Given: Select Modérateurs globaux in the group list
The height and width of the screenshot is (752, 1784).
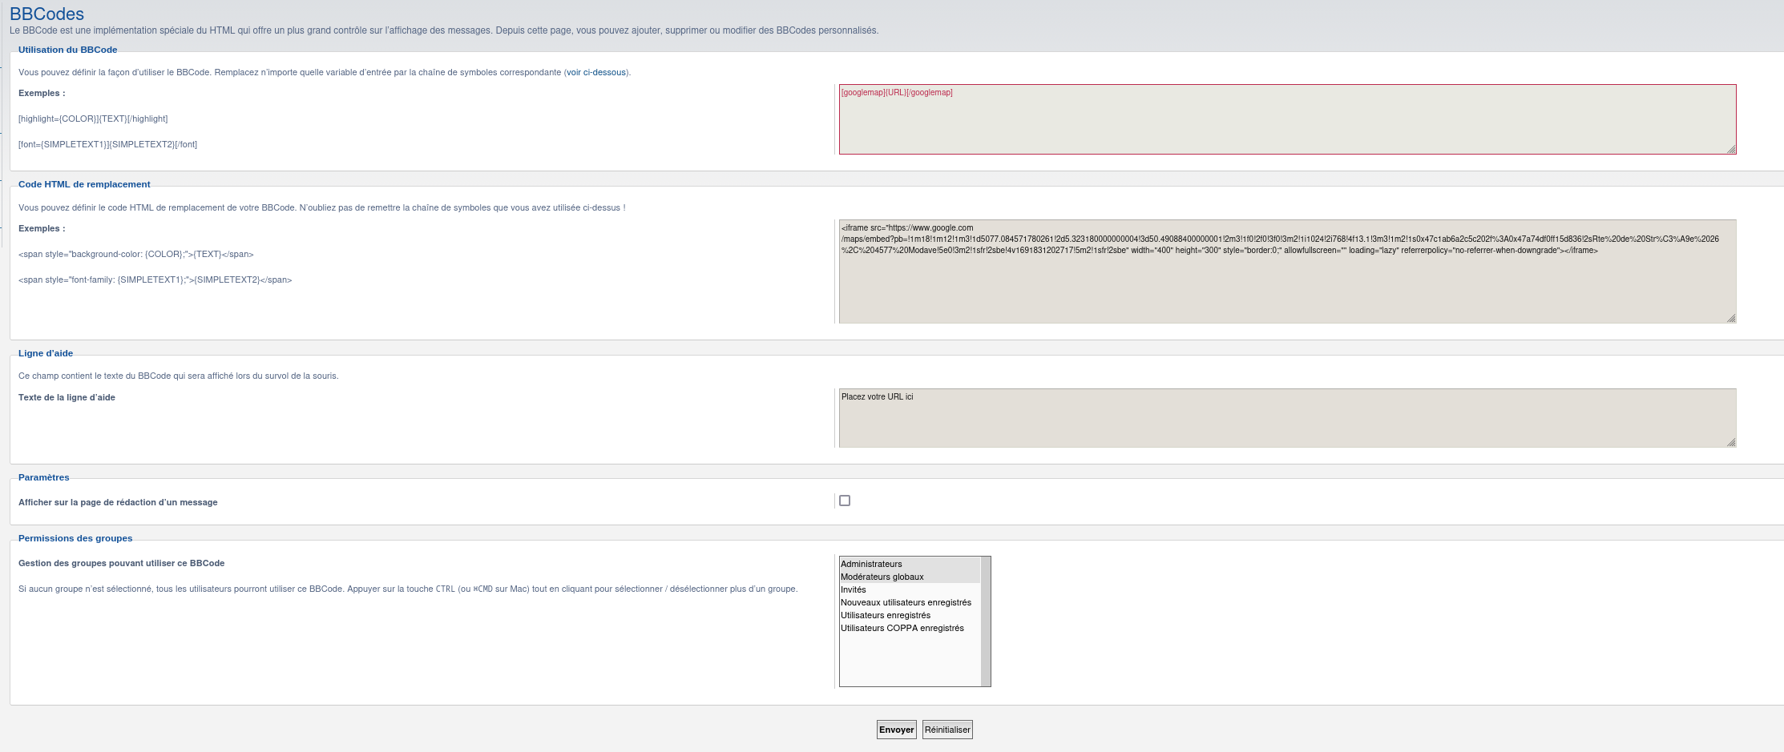Looking at the screenshot, I should click(910, 577).
